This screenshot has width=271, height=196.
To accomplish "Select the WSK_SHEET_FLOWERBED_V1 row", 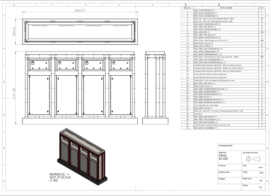I will click(x=223, y=128).
